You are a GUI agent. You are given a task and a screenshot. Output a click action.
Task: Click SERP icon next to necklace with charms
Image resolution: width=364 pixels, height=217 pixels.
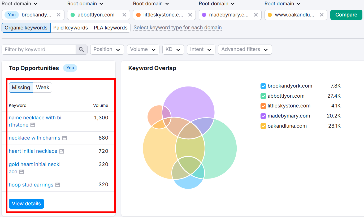click(64, 138)
